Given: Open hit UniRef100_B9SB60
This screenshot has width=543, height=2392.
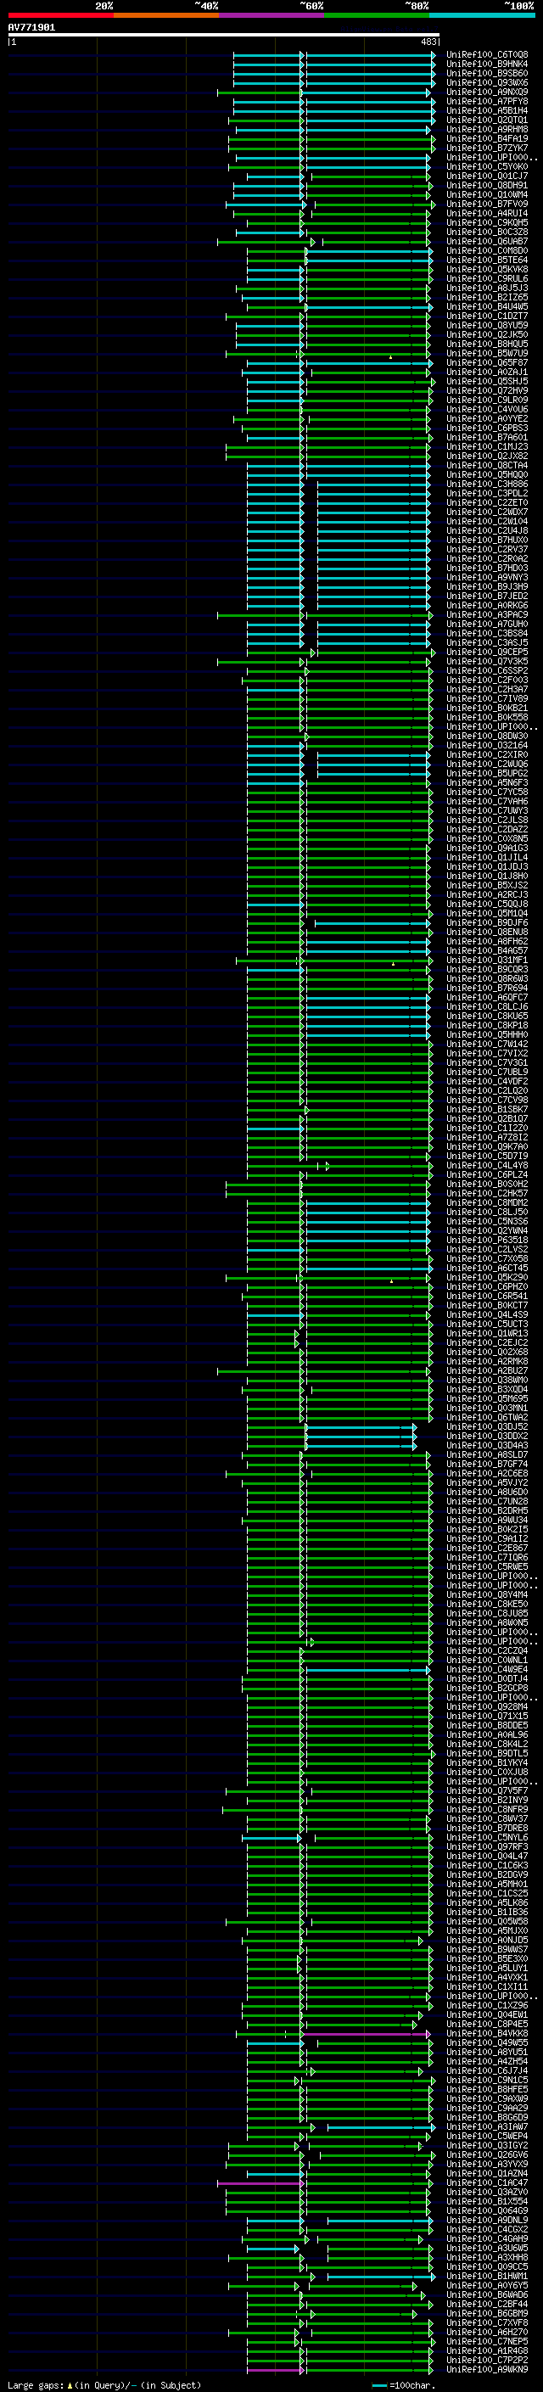Looking at the screenshot, I should 486,73.
